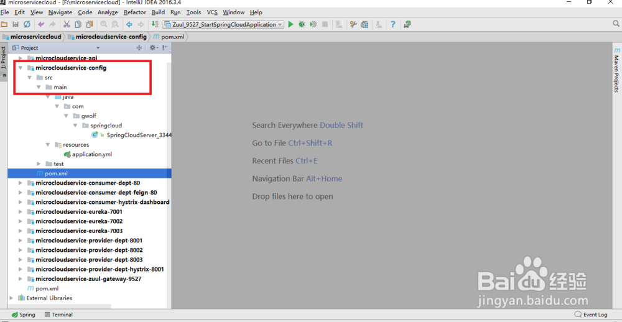Expand the External Libraries node
Screen dimensions: 622x322
11,298
